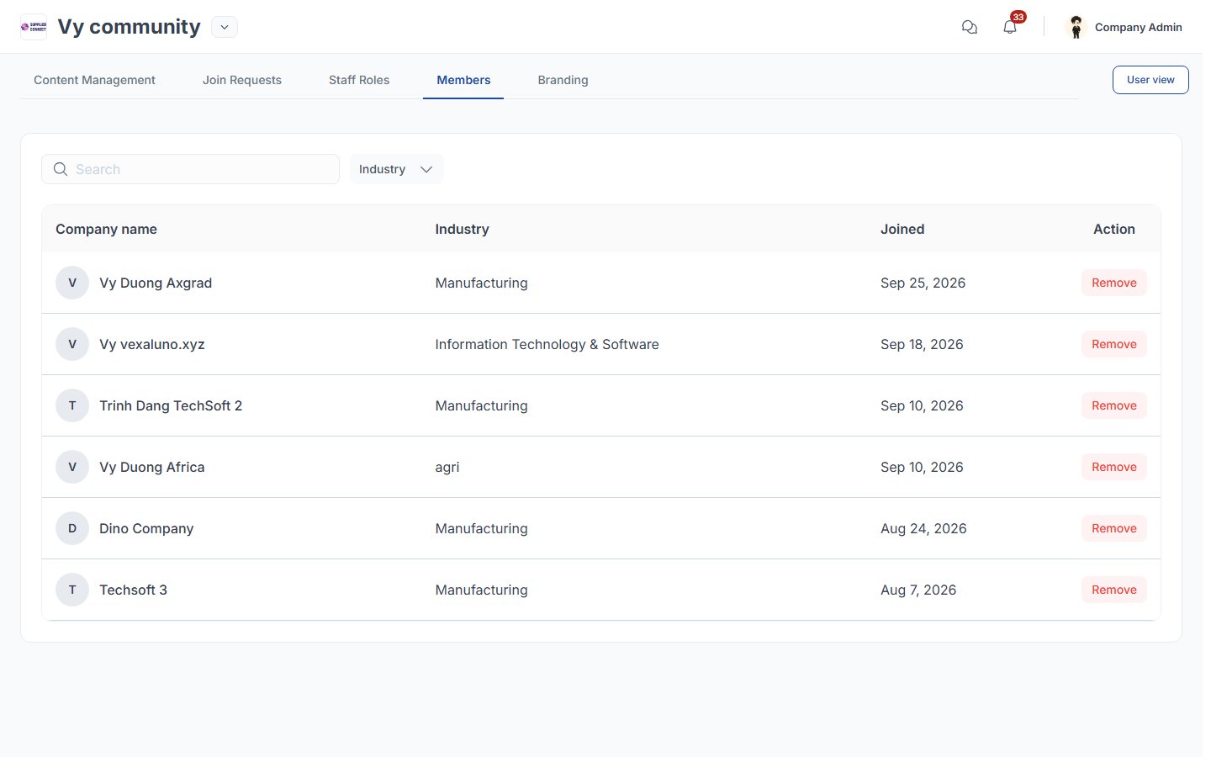The width and height of the screenshot is (1211, 757).
Task: Remove Vy Duong Africa member
Action: tap(1113, 467)
